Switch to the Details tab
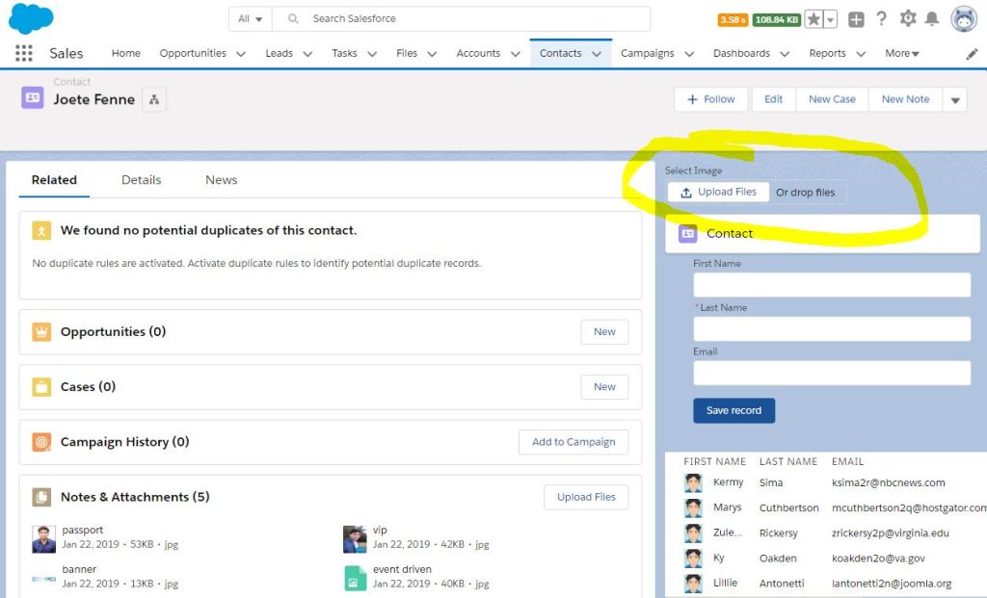Screen dimensions: 987x598 pos(141,180)
